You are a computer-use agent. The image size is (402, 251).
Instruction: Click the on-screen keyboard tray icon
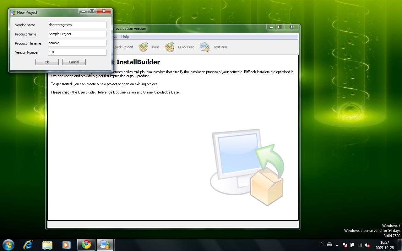coord(329,244)
